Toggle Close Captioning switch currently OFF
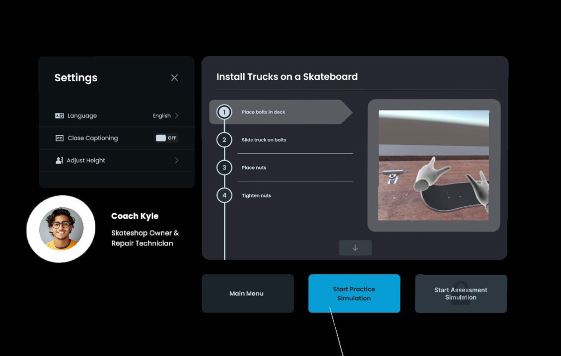 167,138
